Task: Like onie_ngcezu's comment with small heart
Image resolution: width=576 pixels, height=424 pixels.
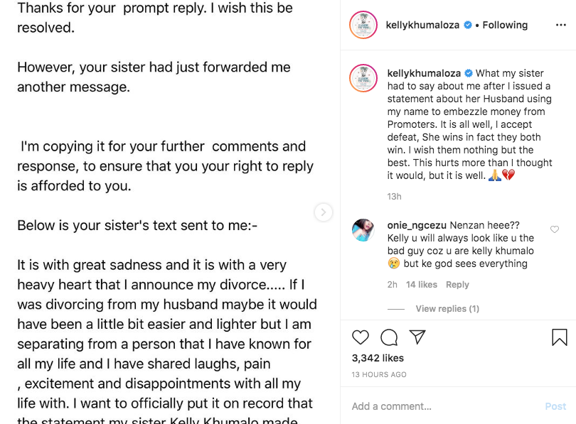Action: [555, 229]
